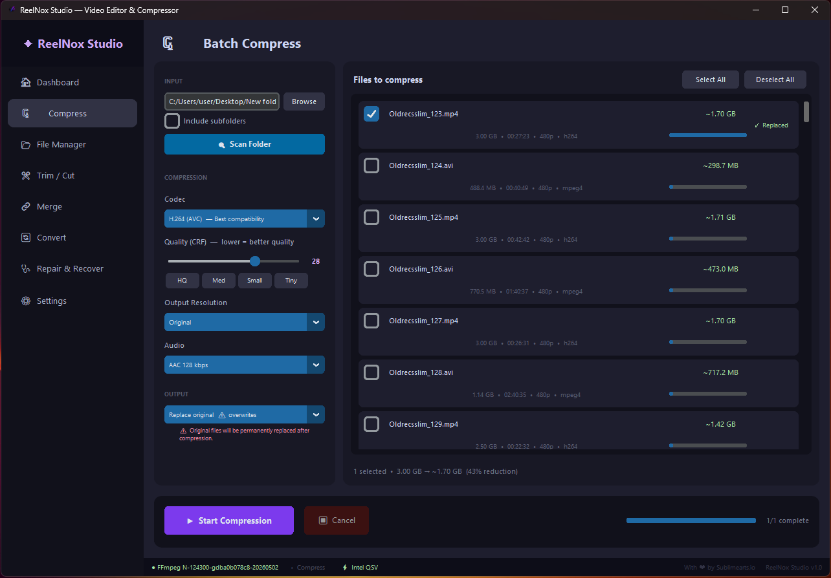Switch to Trim / Cut section
The height and width of the screenshot is (578, 831).
tap(72, 175)
